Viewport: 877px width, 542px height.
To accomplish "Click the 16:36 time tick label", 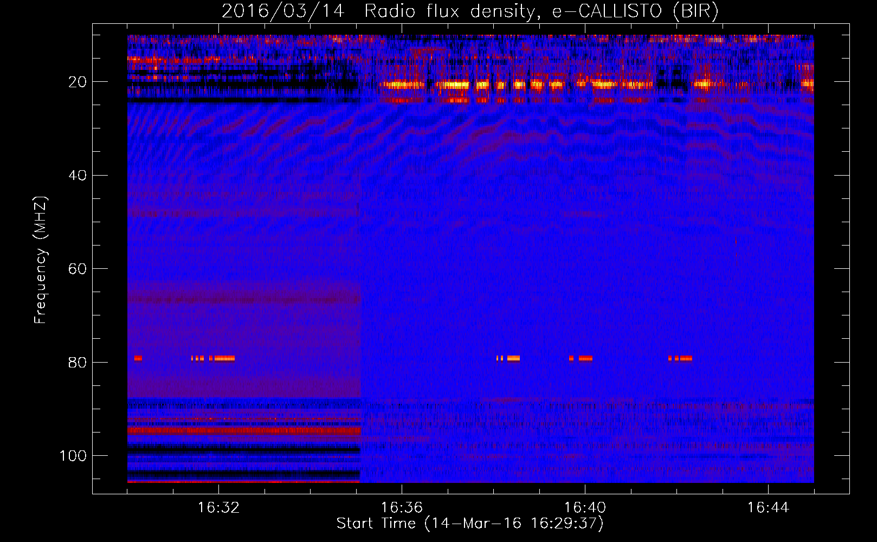I will 402,508.
